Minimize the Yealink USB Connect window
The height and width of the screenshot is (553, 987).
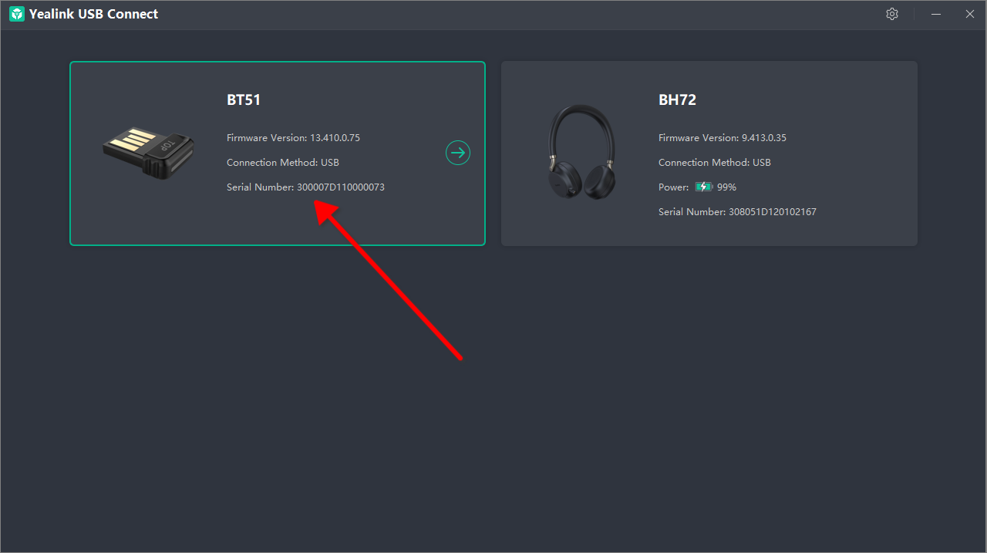(936, 14)
